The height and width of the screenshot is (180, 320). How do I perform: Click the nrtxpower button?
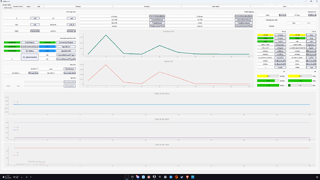point(280,45)
